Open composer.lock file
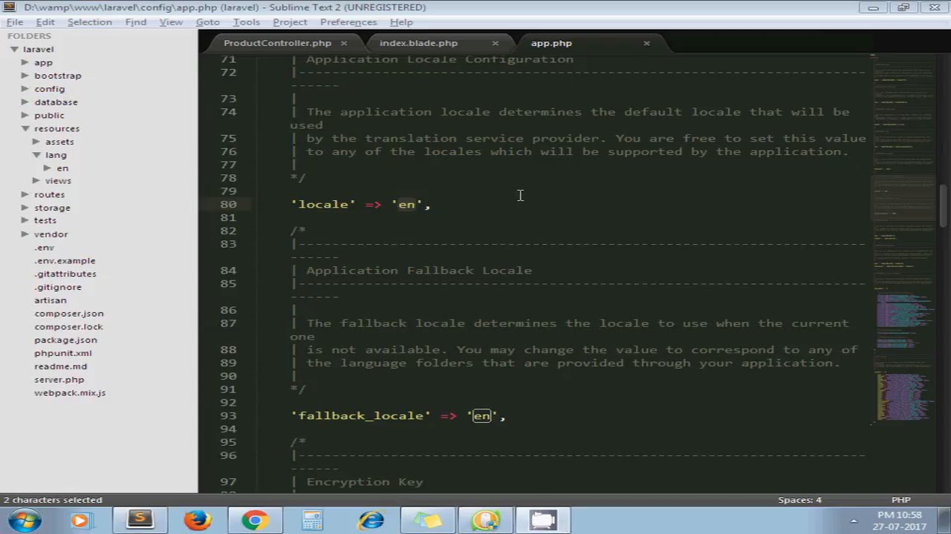951x534 pixels. coord(68,327)
